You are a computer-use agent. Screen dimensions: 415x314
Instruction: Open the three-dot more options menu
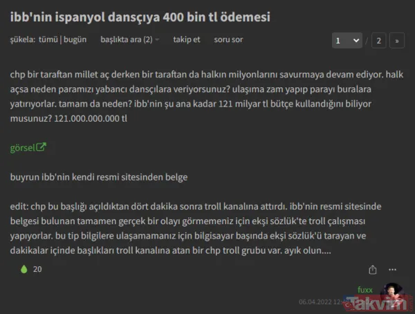pyautogui.click(x=392, y=270)
